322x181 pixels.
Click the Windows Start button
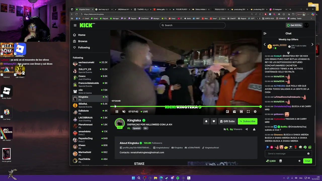[x=133, y=178]
